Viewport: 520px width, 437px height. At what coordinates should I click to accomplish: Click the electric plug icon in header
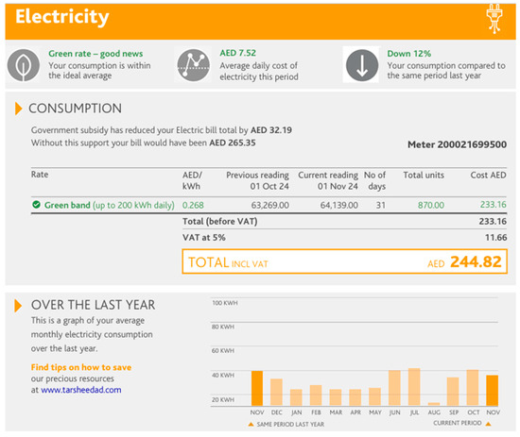point(494,21)
